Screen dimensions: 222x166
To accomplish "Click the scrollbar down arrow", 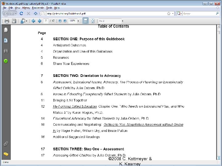I will (219, 158).
